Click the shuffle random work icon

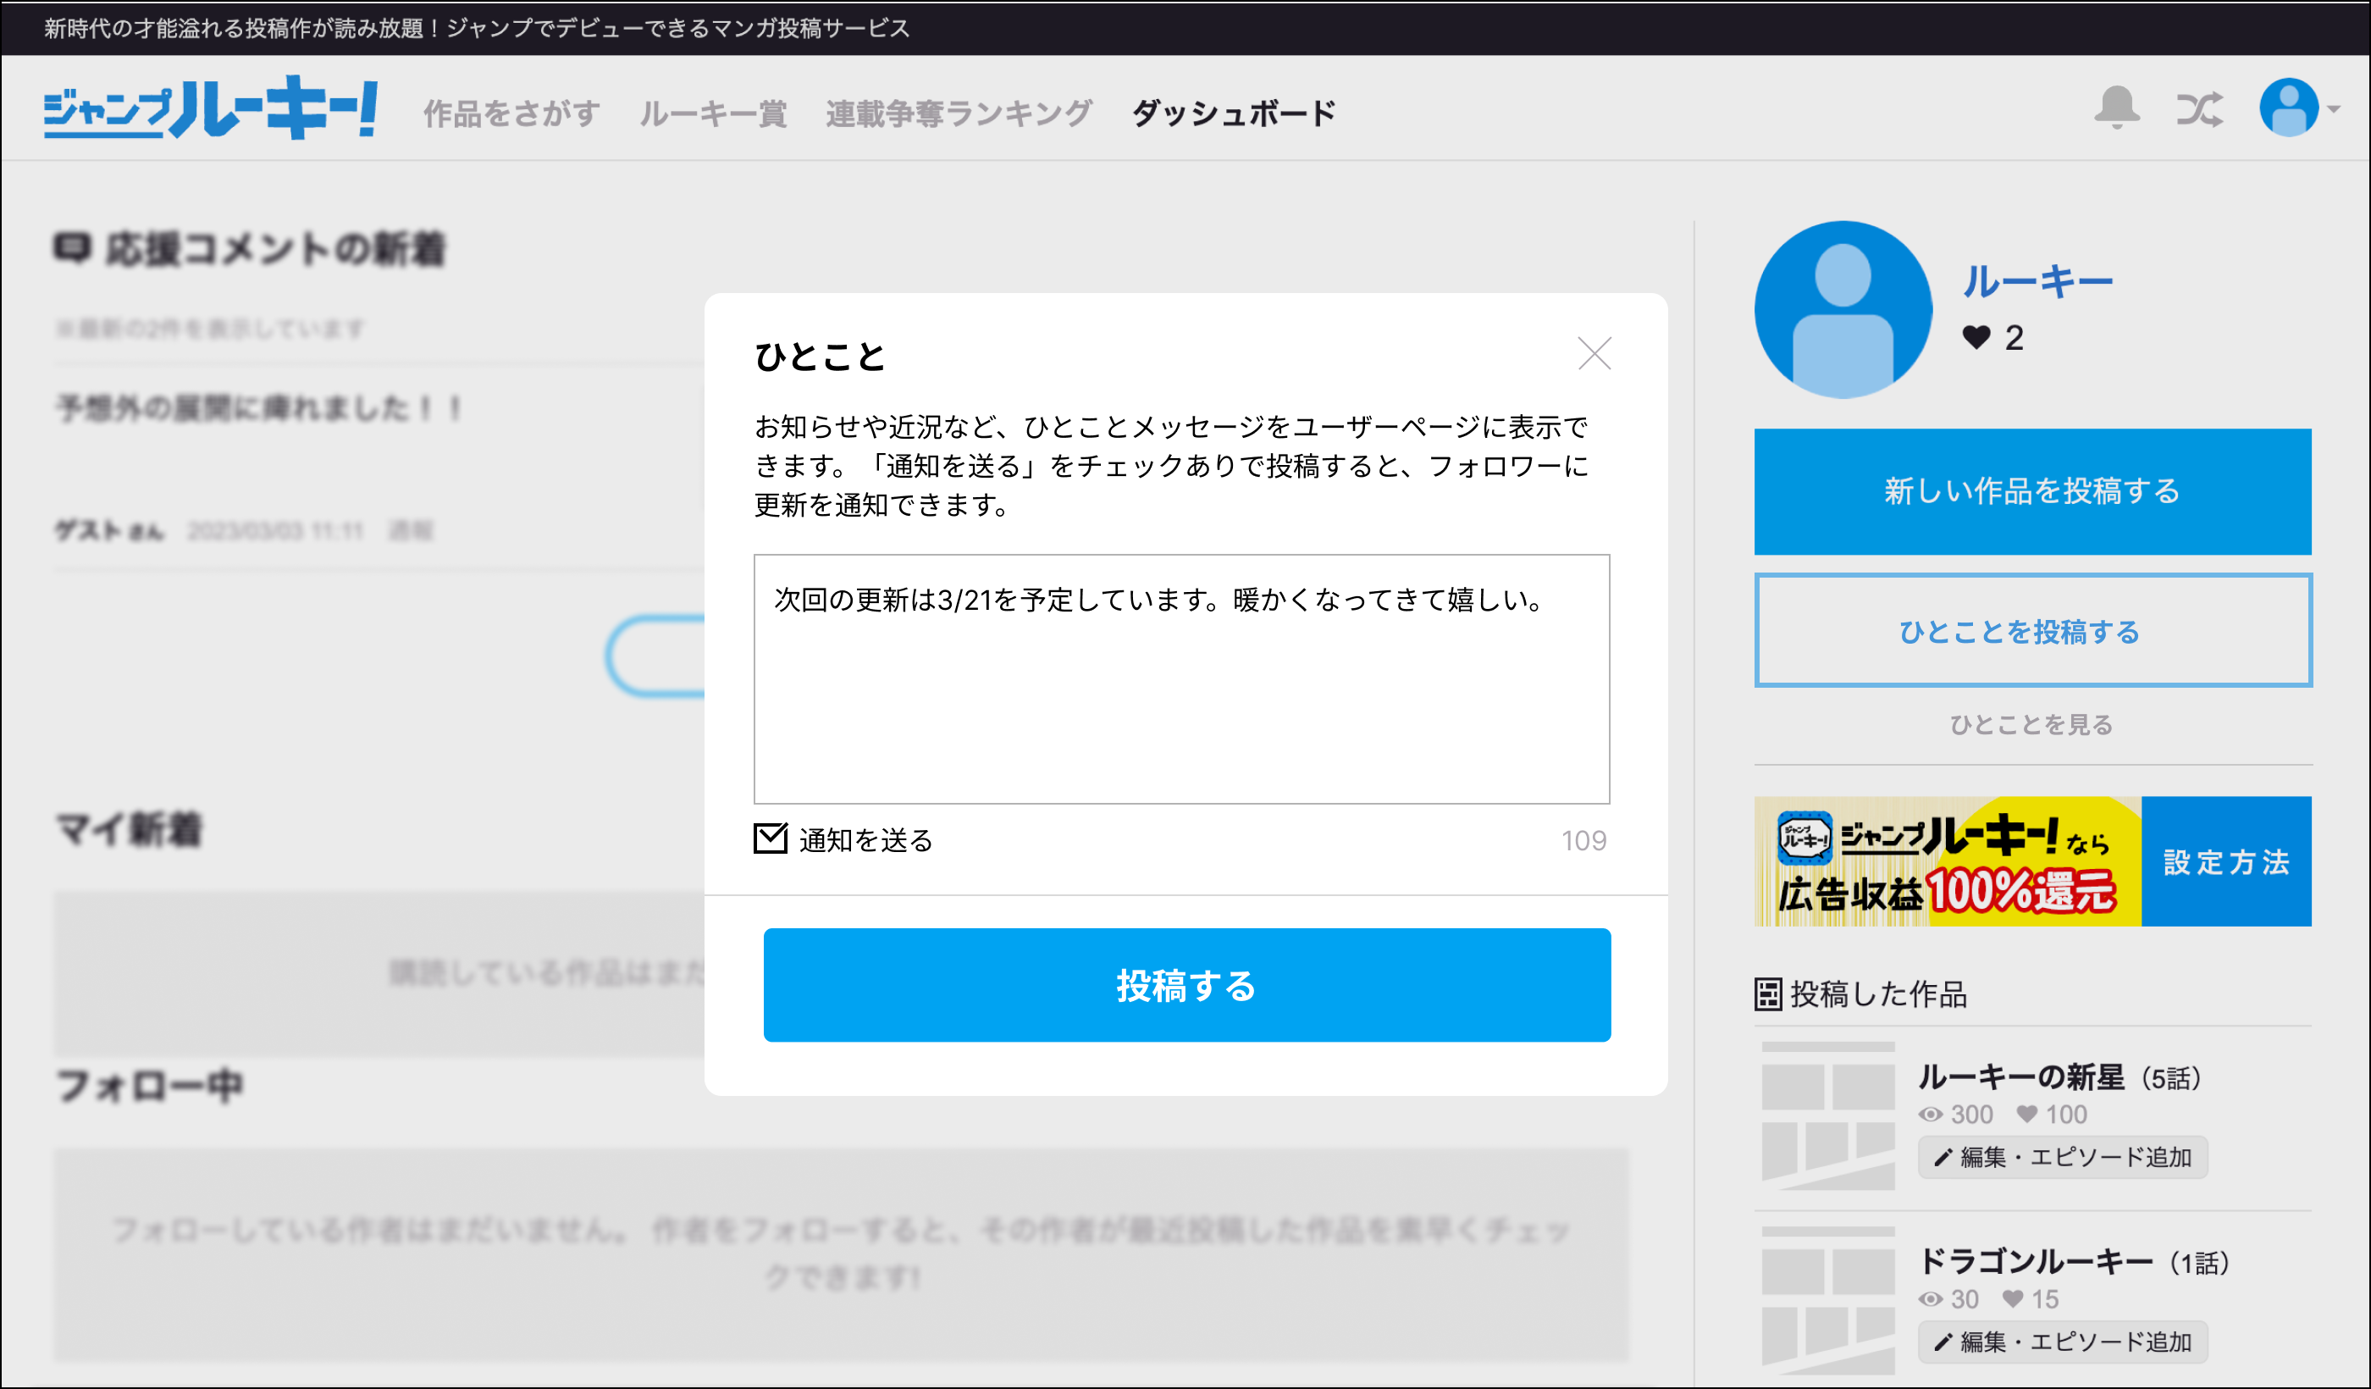2200,109
